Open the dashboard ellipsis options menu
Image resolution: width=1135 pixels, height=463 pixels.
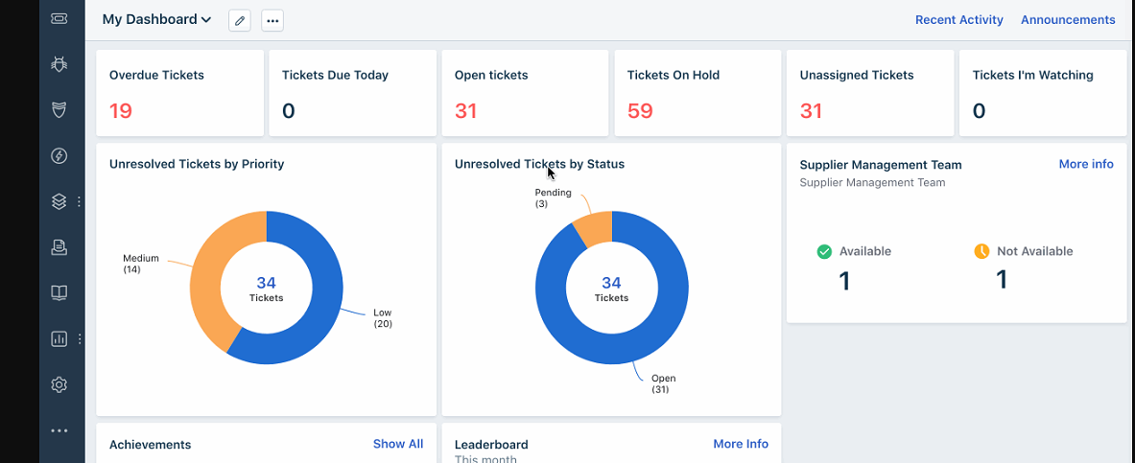coord(272,20)
